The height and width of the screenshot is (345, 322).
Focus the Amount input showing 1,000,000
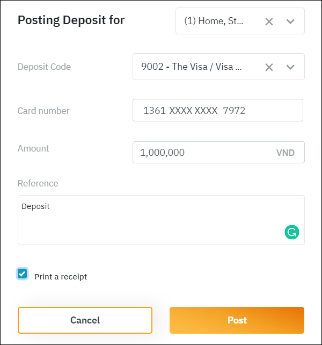tap(201, 153)
